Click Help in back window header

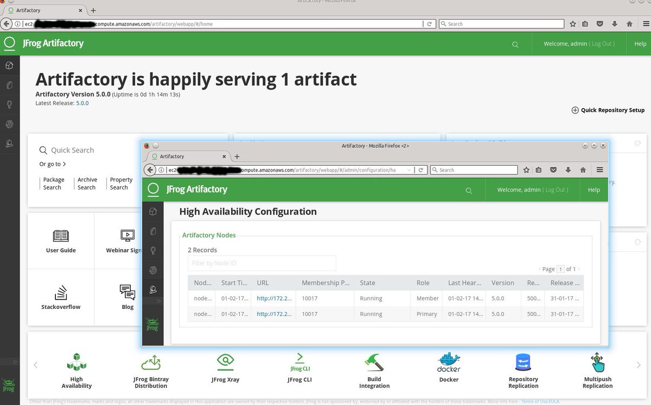pyautogui.click(x=640, y=44)
